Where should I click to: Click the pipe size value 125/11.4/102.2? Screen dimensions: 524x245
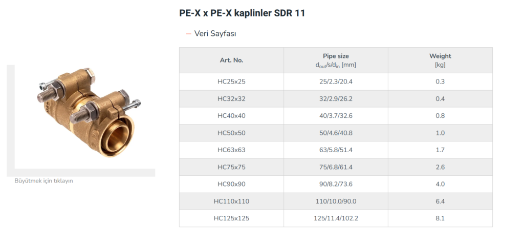click(x=336, y=218)
